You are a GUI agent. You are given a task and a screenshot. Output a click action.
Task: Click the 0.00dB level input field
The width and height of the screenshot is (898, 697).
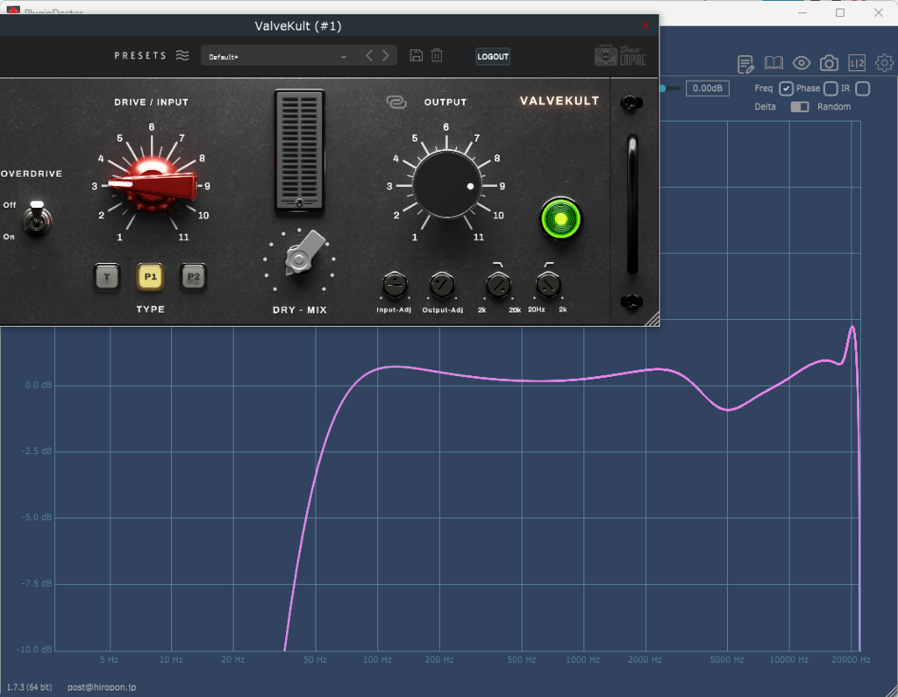708,89
